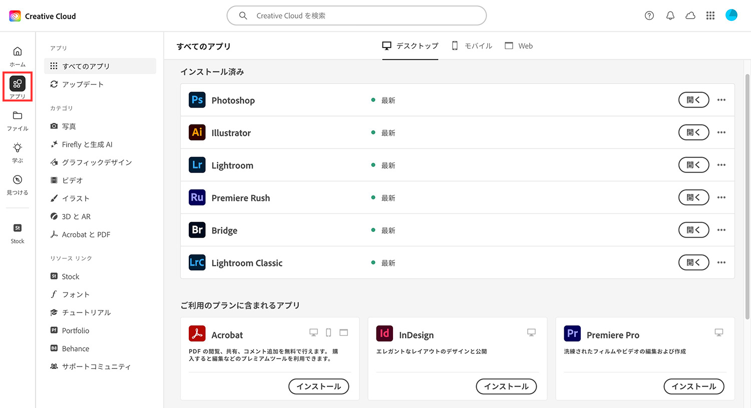Open the help question mark icon
The image size is (751, 408).
point(649,15)
